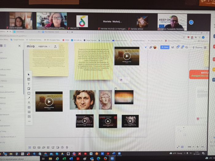
Task: Open the board map icon
Action: click(182, 147)
